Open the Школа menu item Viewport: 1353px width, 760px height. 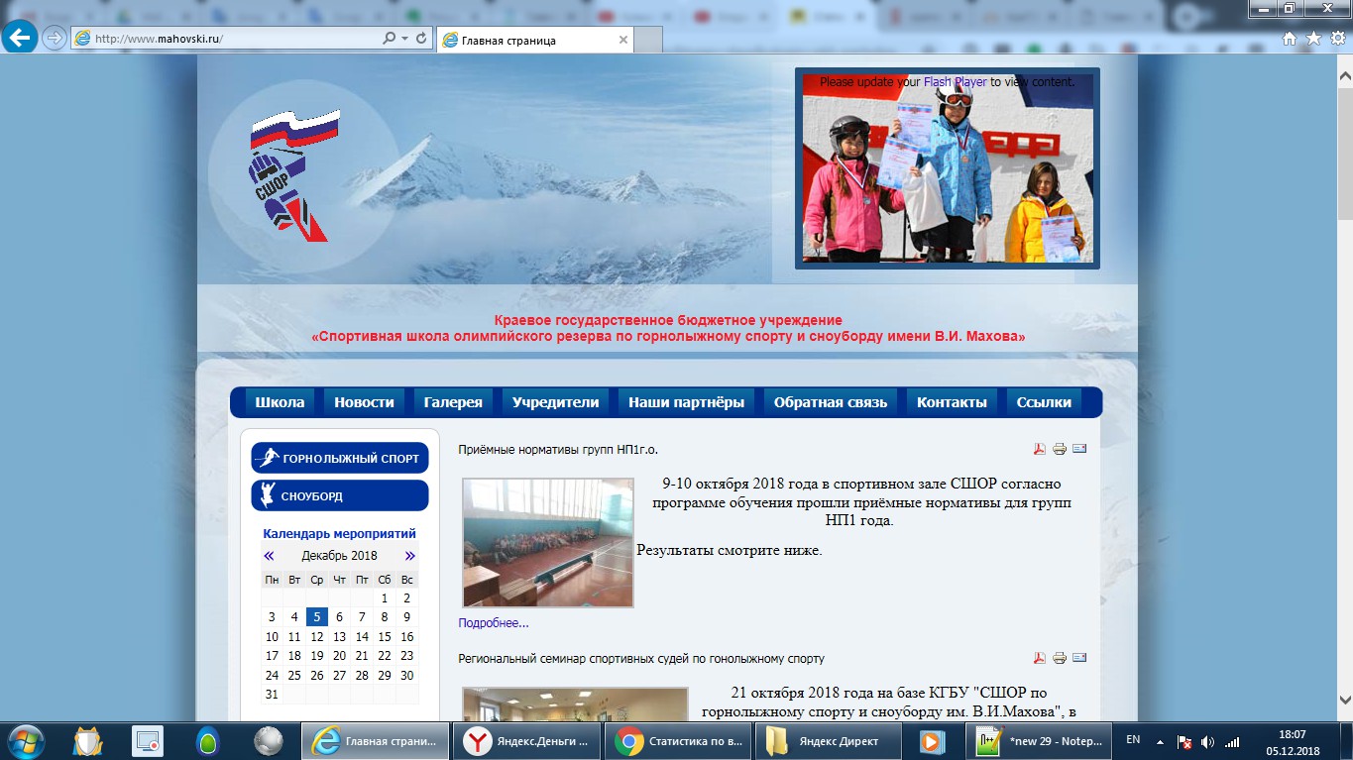pos(280,402)
